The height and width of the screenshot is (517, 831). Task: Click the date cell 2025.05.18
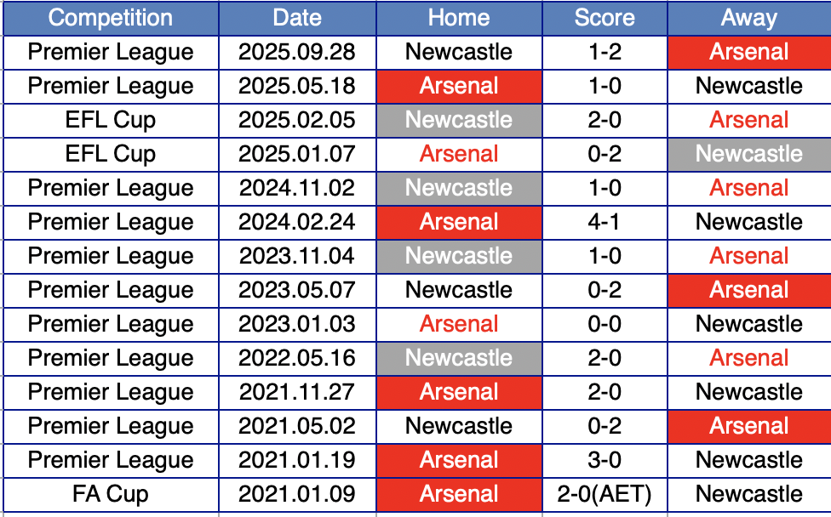297,86
